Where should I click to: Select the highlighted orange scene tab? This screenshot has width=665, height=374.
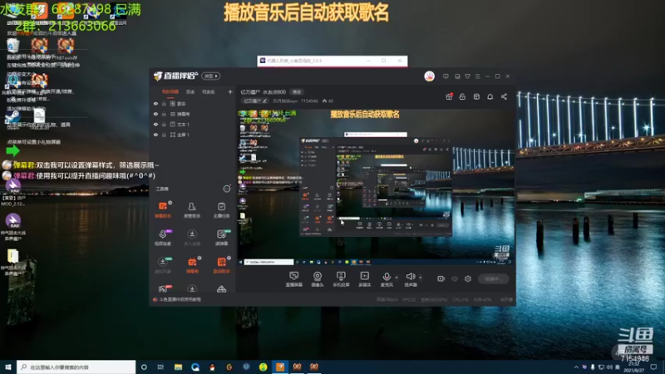(170, 91)
